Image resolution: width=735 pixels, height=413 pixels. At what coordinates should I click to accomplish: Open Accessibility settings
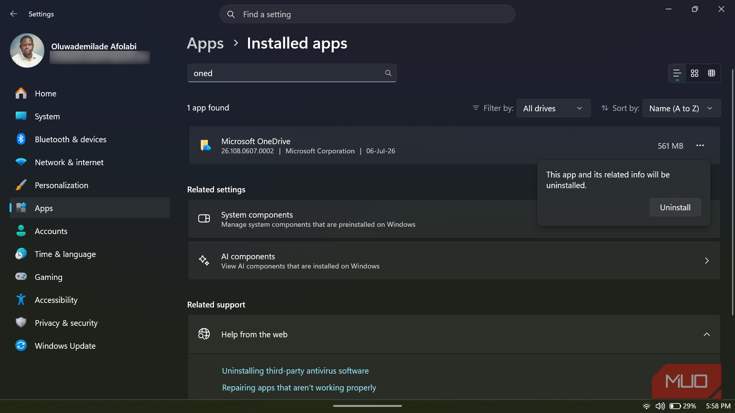pos(90,300)
